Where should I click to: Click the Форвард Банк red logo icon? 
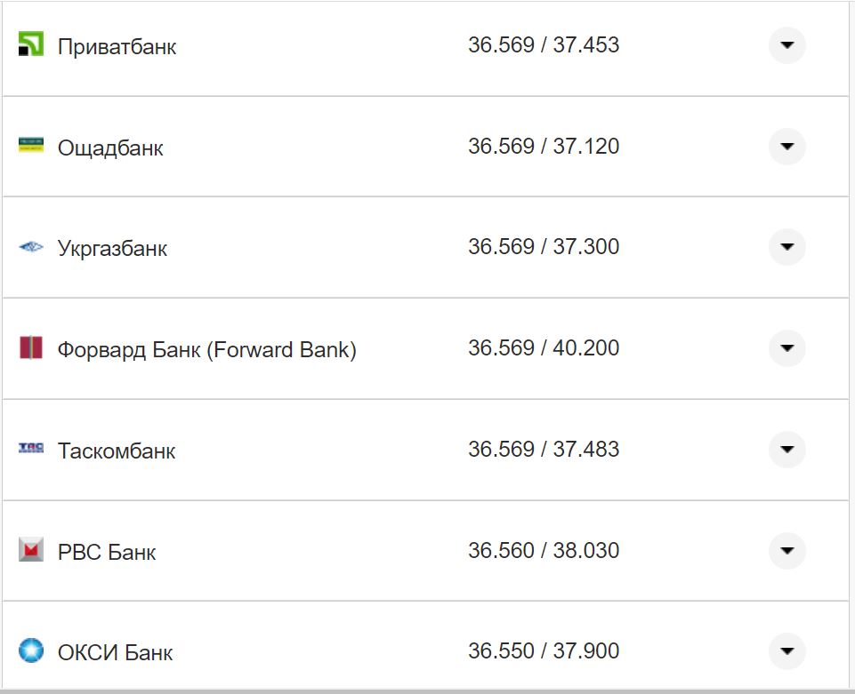[x=31, y=347]
